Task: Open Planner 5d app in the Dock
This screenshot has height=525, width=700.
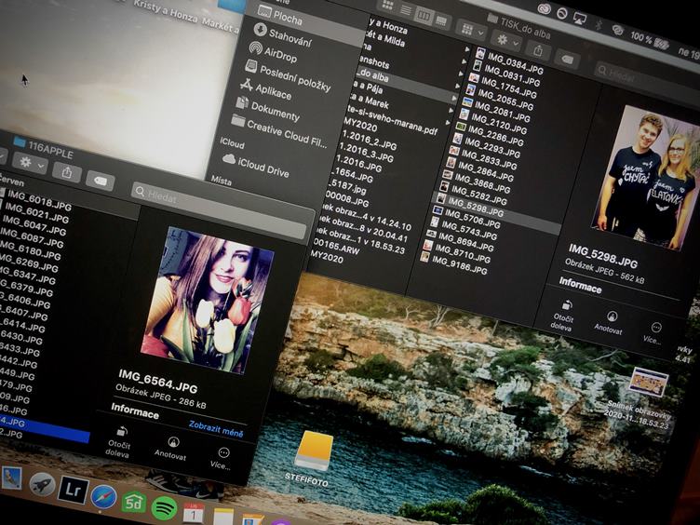Action: [134, 503]
